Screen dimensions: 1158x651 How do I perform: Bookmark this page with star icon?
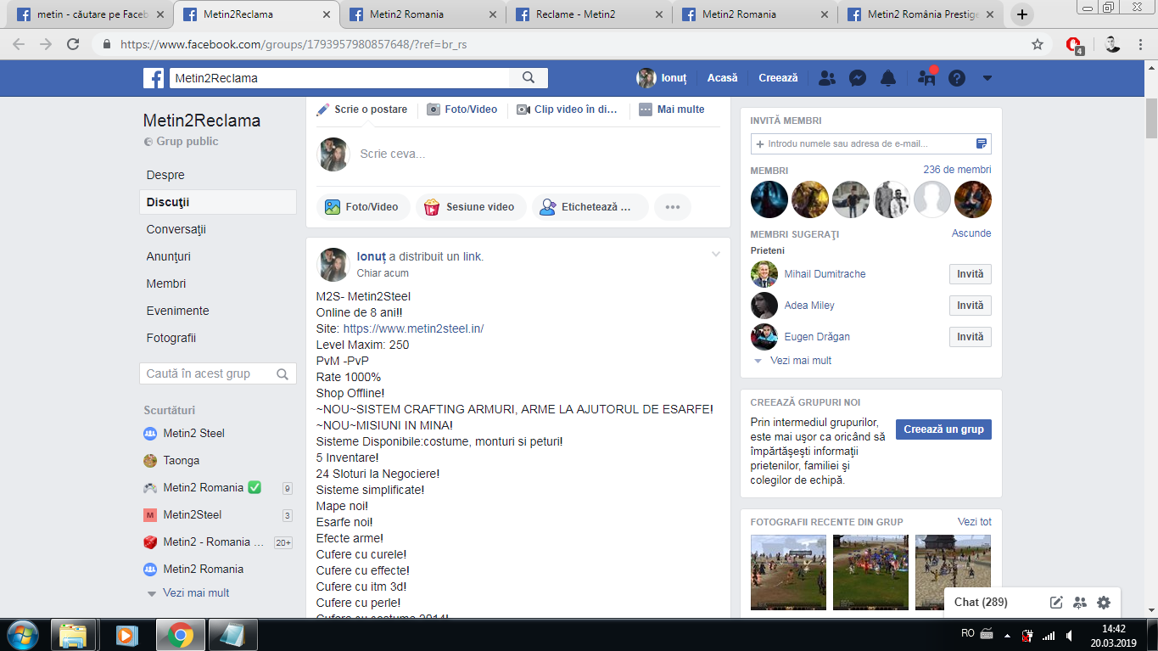[x=1038, y=44]
